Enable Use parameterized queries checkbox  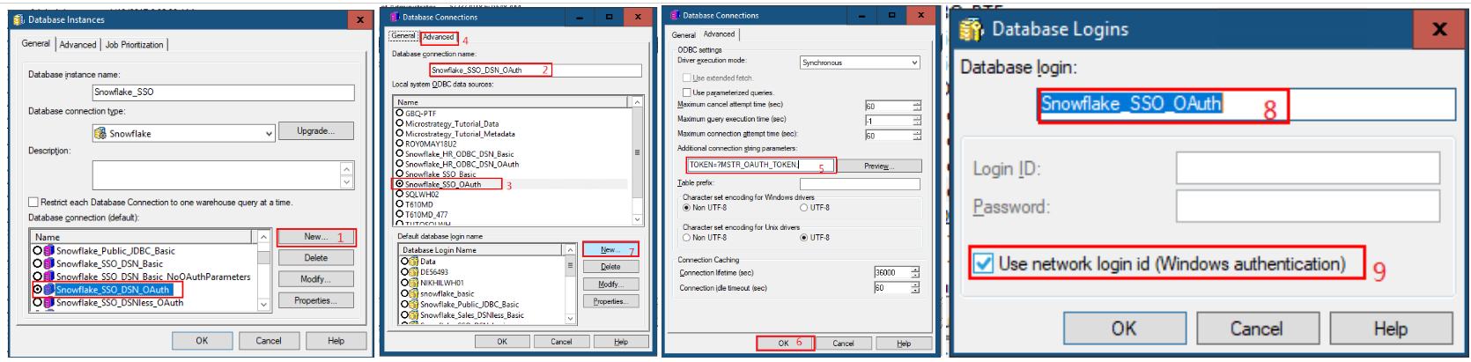click(687, 92)
